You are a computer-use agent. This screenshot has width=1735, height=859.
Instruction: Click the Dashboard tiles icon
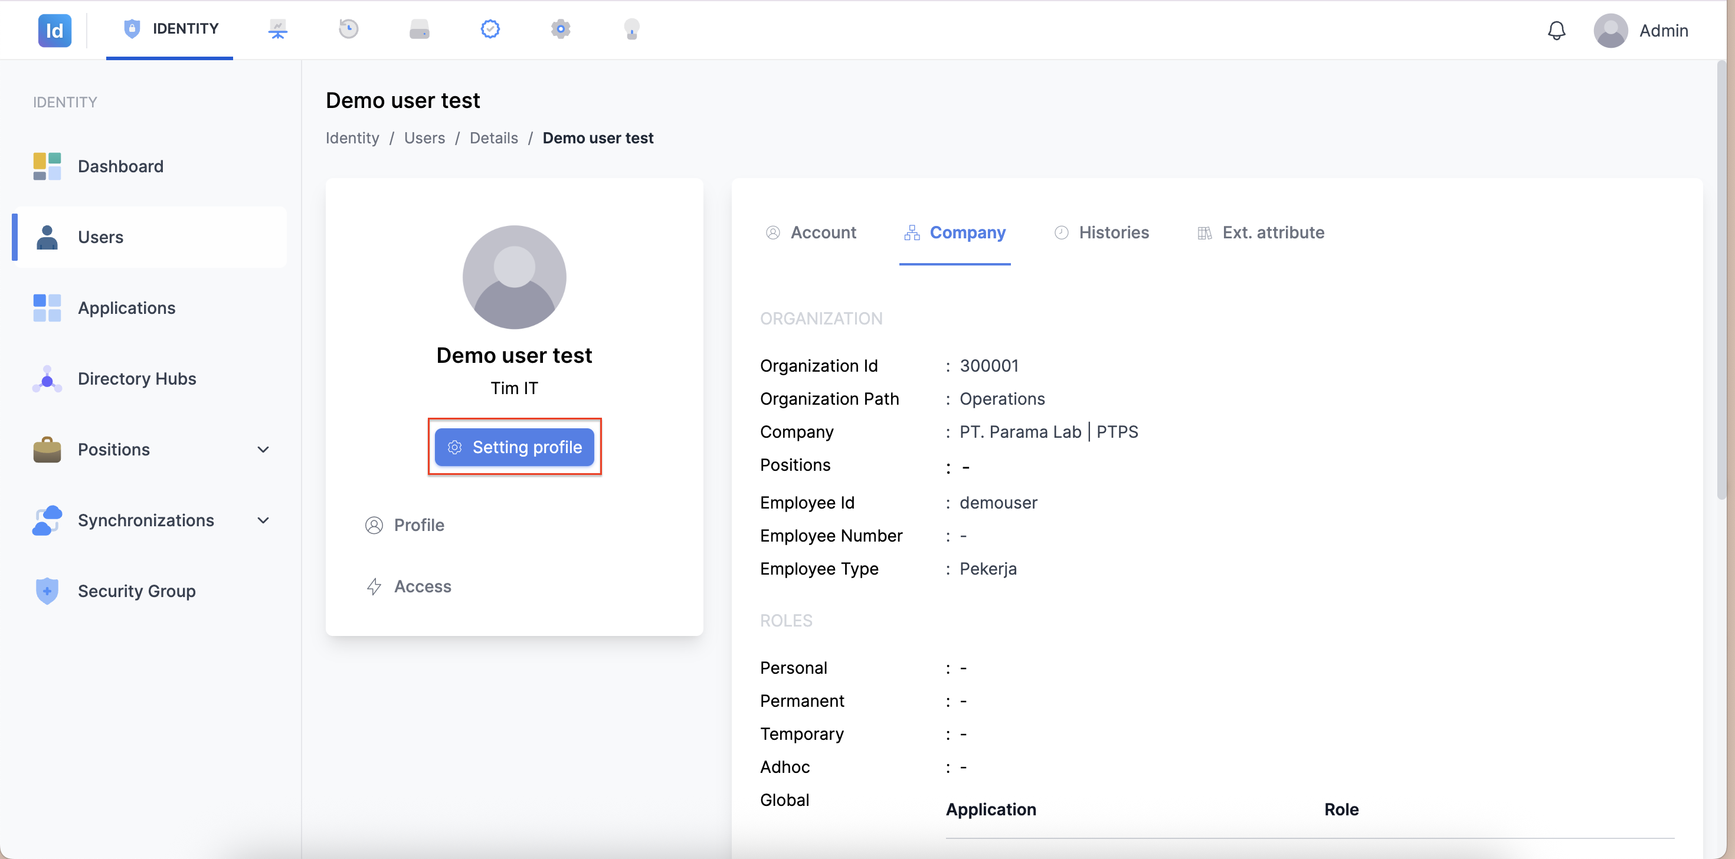coord(47,166)
